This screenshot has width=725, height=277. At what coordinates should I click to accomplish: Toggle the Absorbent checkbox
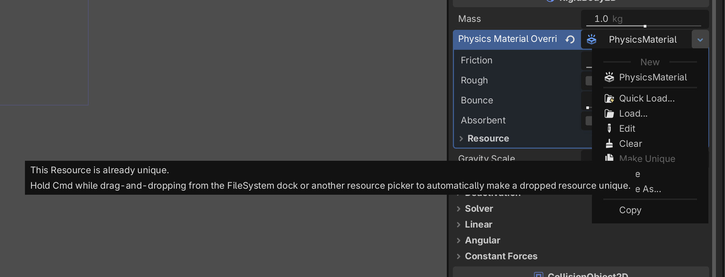point(589,120)
